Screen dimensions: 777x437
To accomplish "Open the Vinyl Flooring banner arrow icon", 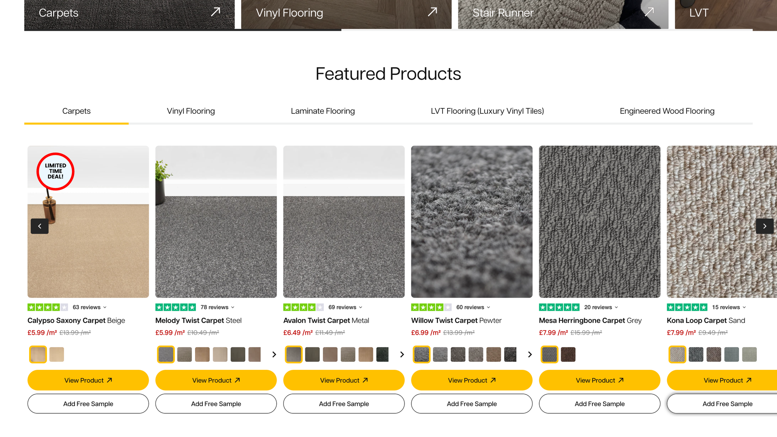I will [432, 12].
